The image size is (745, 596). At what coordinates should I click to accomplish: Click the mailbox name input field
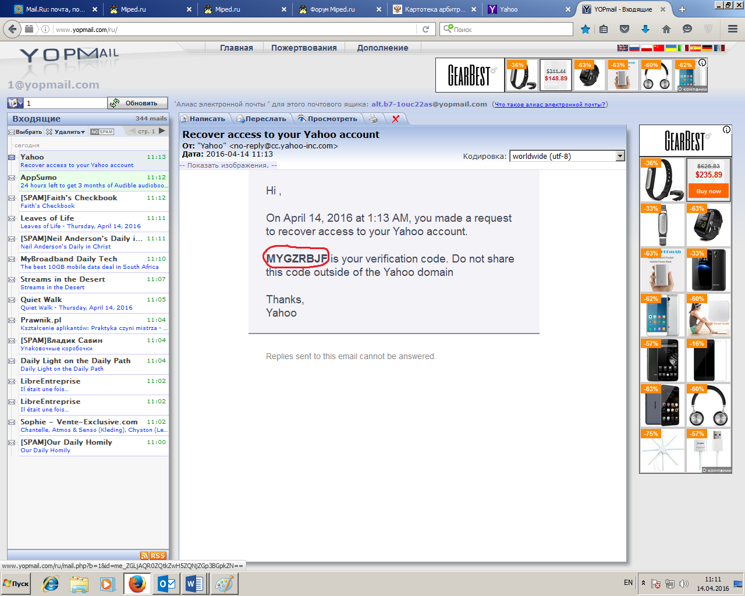[x=65, y=103]
